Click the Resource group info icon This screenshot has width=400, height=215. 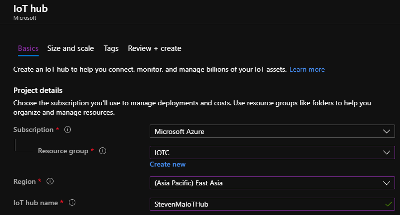(x=103, y=151)
